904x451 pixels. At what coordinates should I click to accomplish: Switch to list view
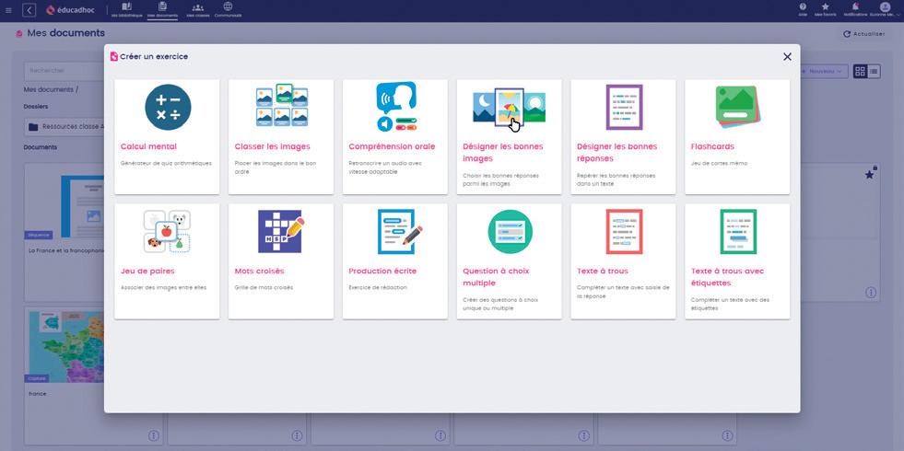click(x=874, y=72)
